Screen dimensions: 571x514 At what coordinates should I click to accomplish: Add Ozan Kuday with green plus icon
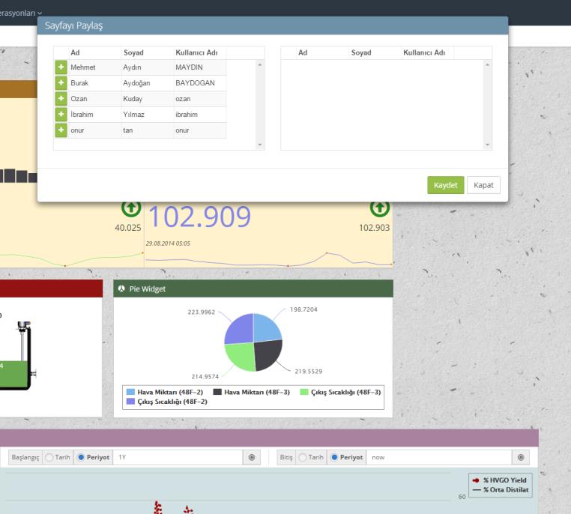click(x=61, y=99)
